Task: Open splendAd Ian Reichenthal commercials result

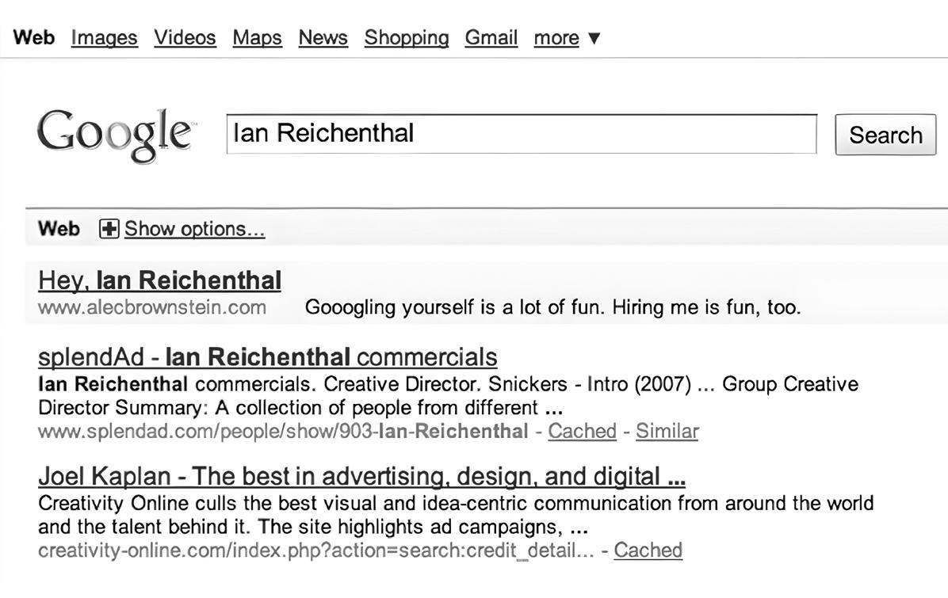Action: [267, 357]
